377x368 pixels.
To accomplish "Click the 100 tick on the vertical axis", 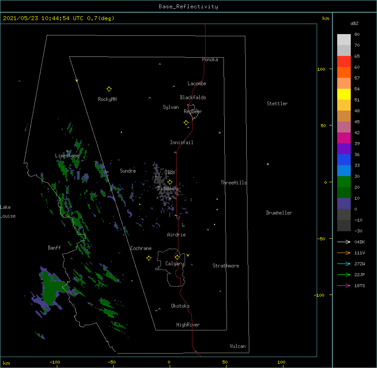I will (321, 69).
